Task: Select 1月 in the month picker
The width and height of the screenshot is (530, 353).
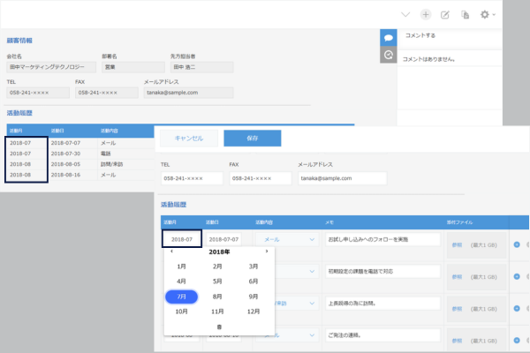Action: coord(181,267)
